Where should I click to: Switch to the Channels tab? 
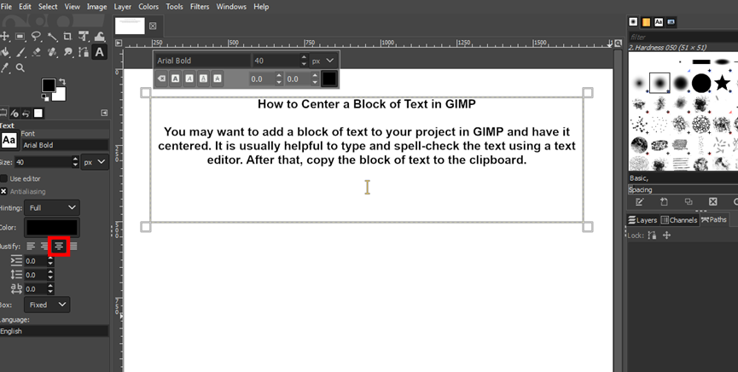tap(678, 220)
